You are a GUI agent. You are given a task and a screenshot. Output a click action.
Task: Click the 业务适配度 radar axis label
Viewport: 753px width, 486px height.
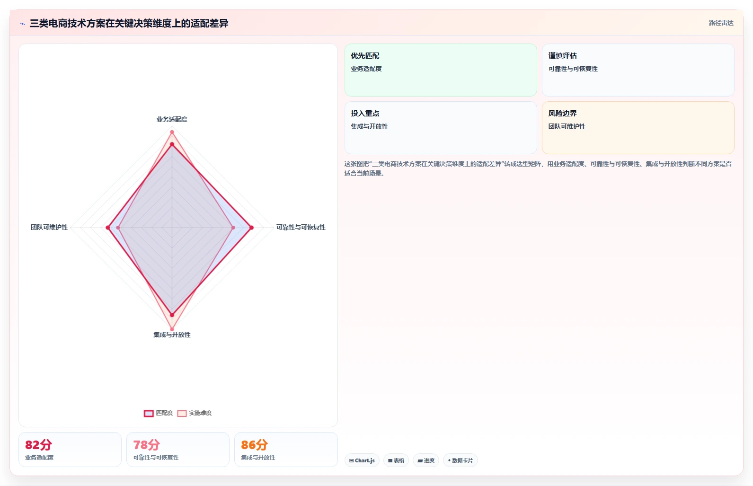(x=172, y=119)
